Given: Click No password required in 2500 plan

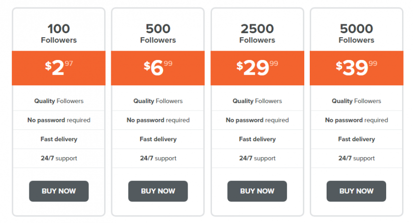Looking at the screenshot, I should coord(257,120).
